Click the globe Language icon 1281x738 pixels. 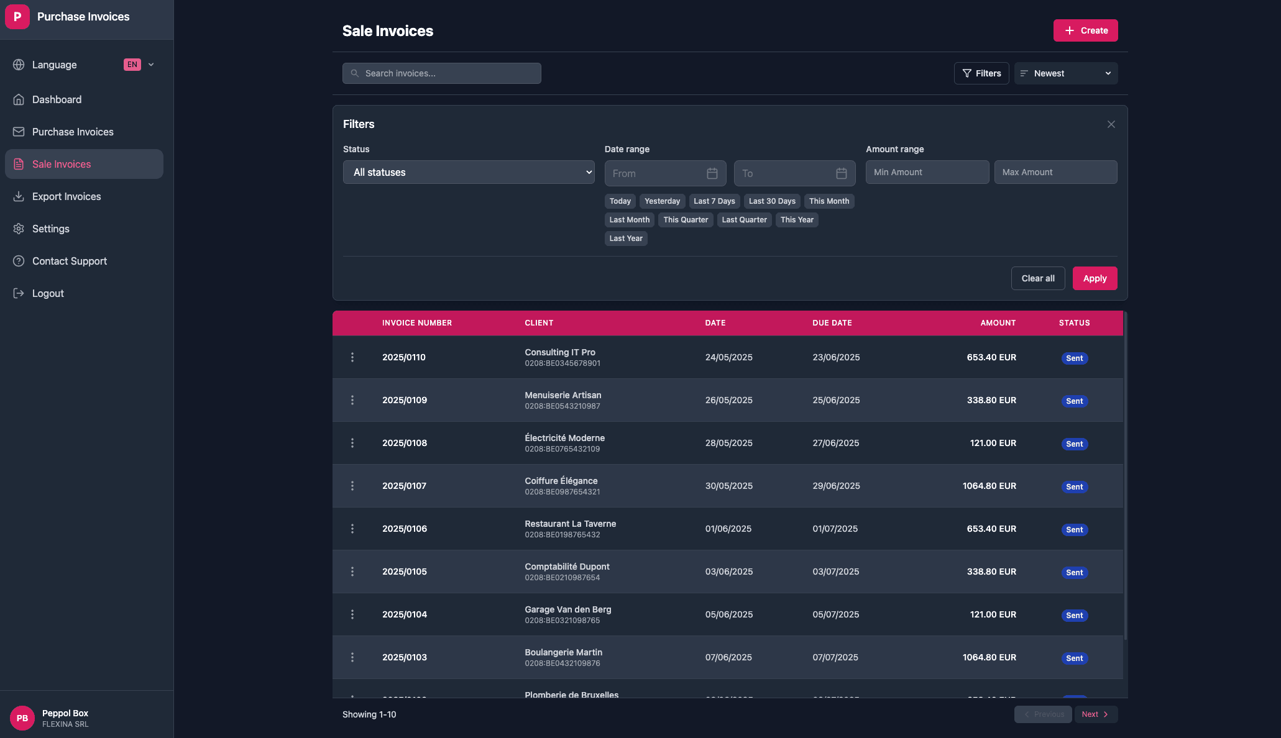19,65
